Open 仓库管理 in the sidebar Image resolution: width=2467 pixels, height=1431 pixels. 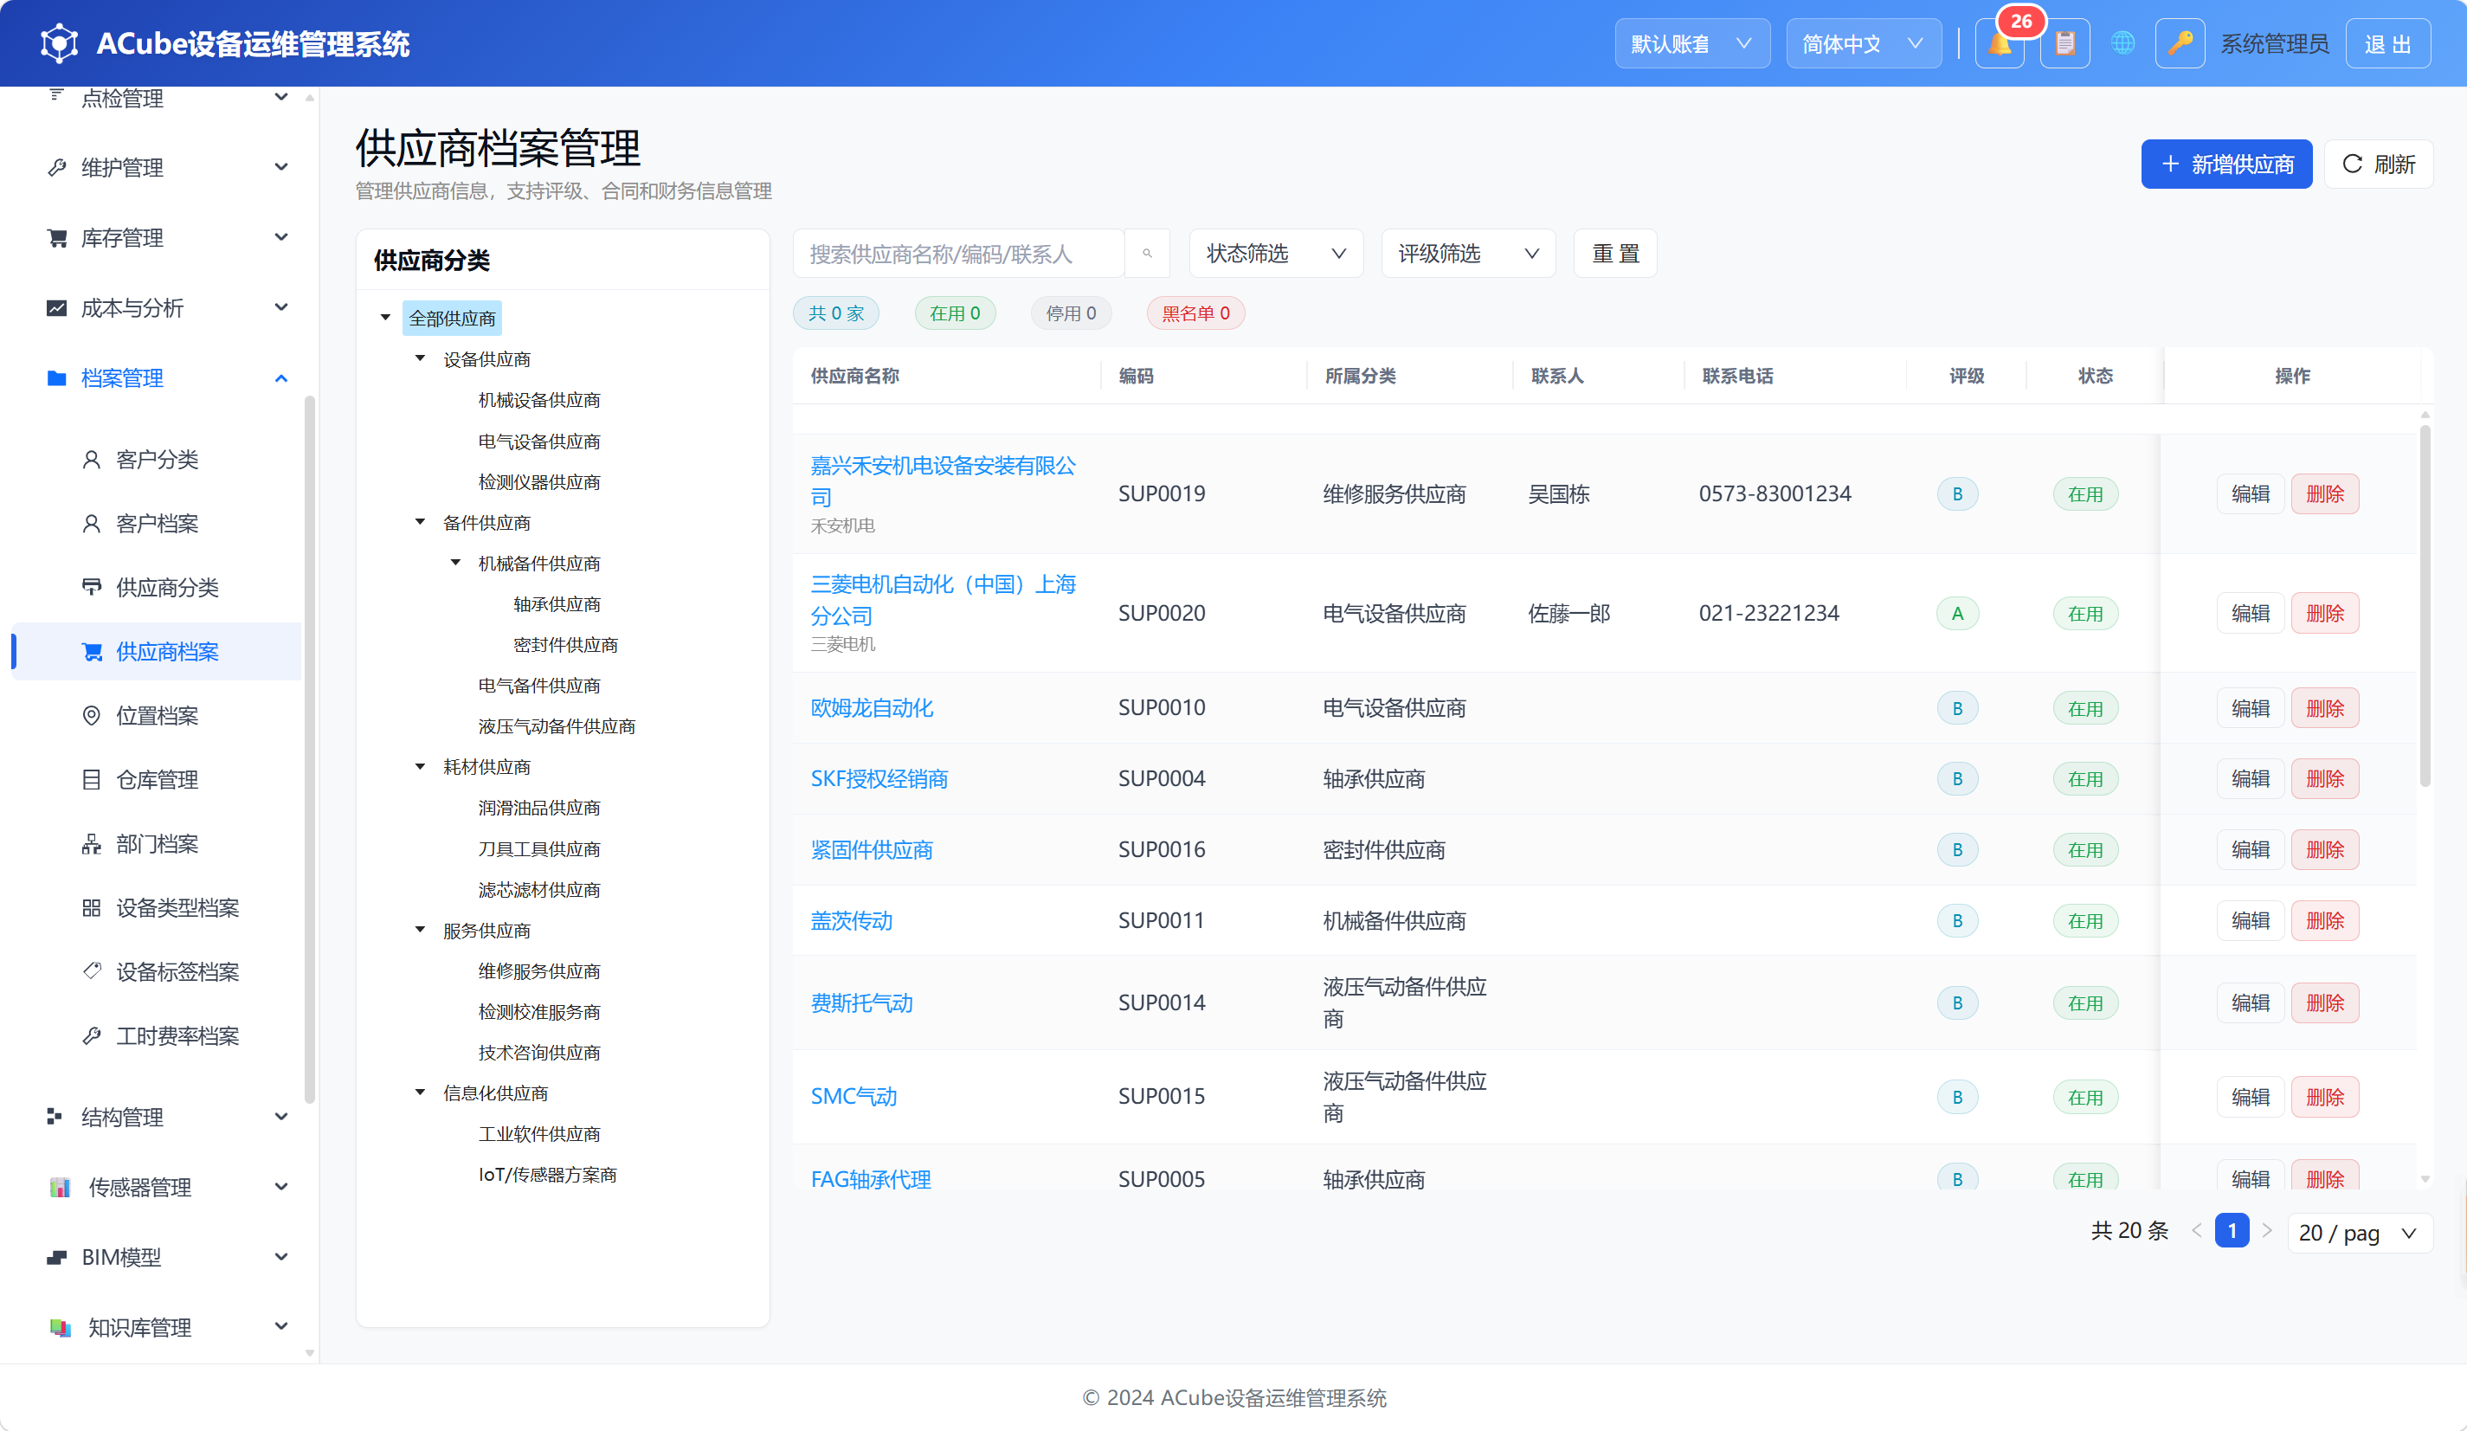coord(157,779)
